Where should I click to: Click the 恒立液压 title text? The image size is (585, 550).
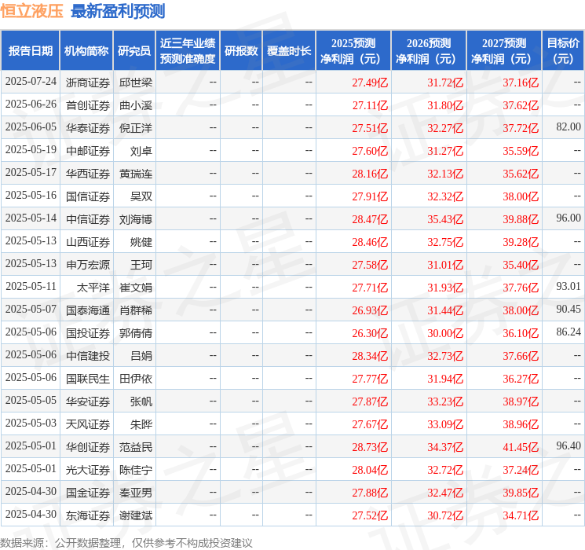click(x=31, y=11)
